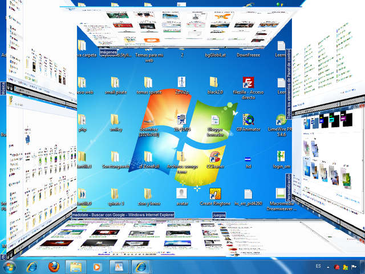Click the Juegos window label
Image resolution: width=365 pixels, height=274 pixels.
[219, 215]
